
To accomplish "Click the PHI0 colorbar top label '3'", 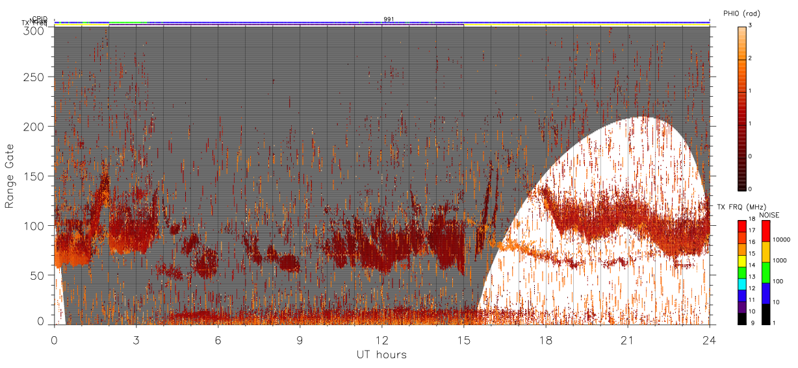I will pyautogui.click(x=750, y=25).
